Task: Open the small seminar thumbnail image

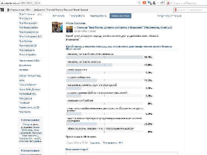Action: [69, 29]
